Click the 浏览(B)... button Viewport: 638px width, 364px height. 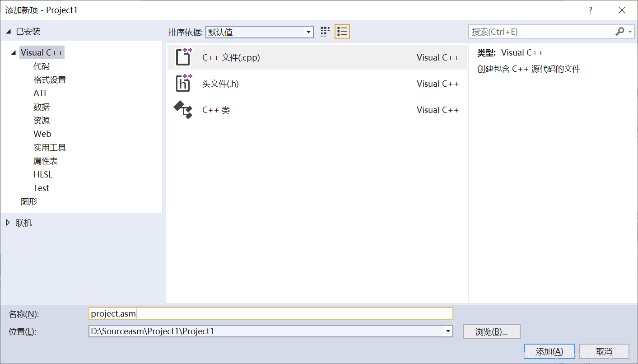click(492, 331)
